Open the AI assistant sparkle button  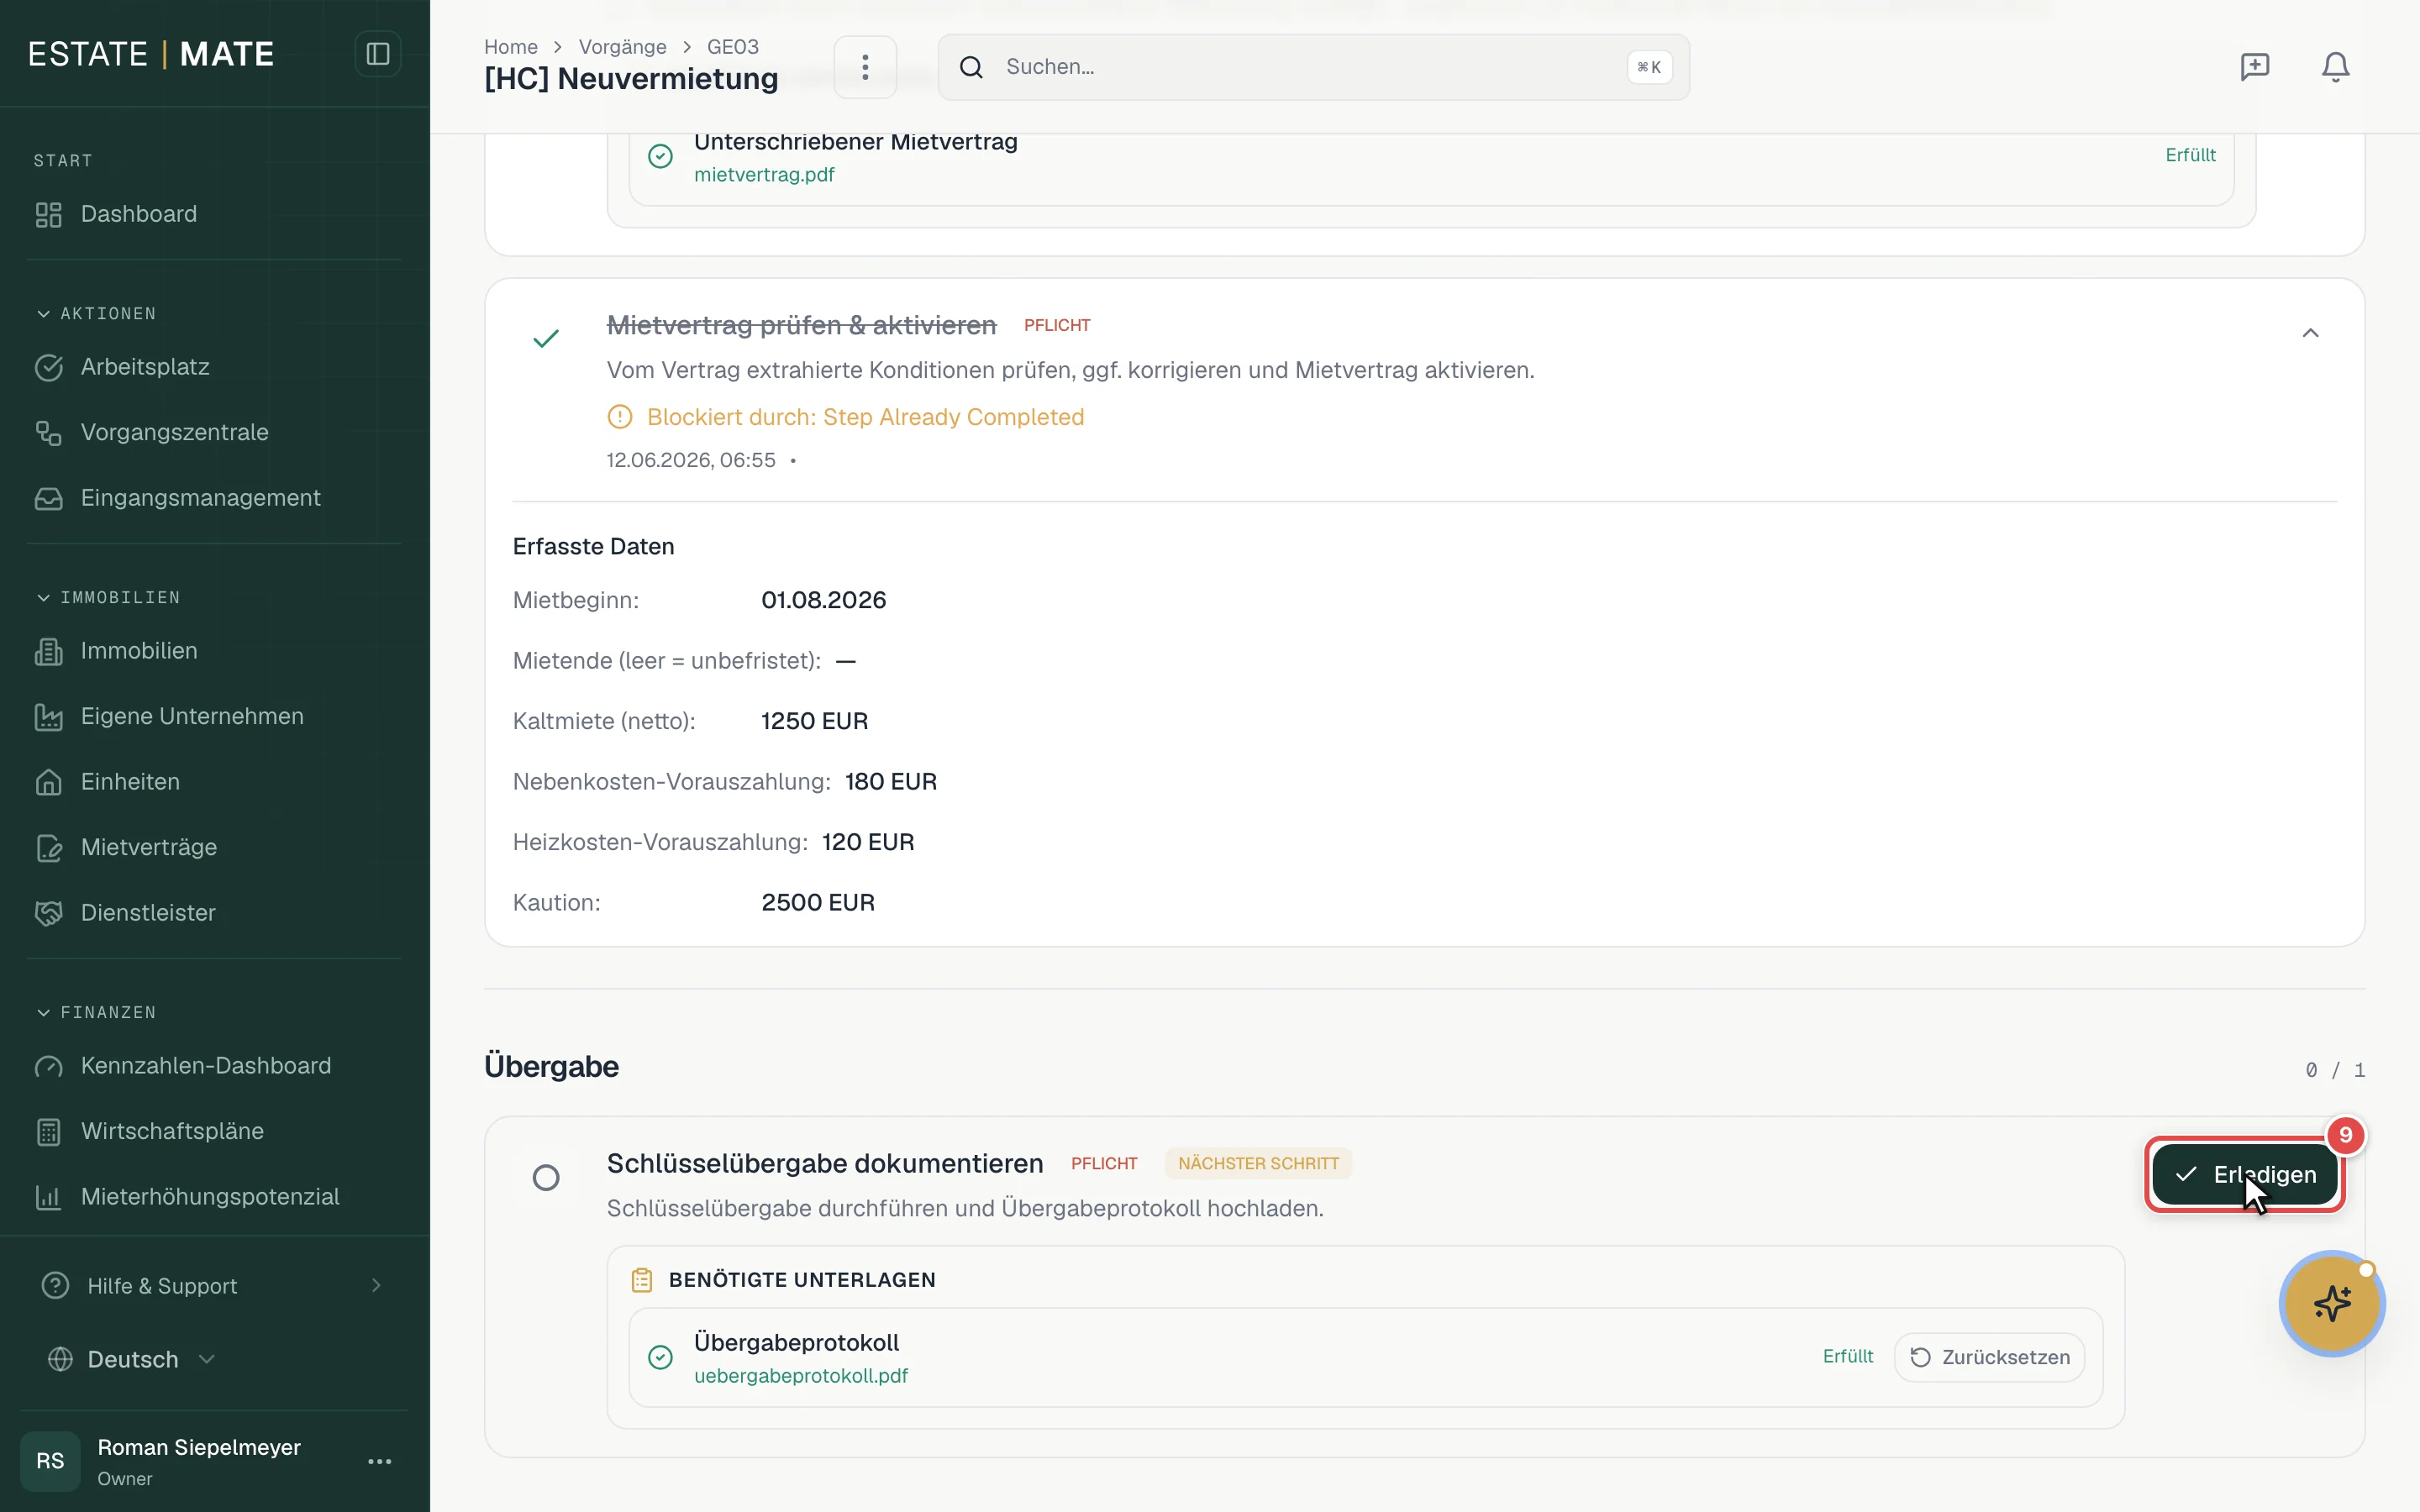point(2332,1303)
